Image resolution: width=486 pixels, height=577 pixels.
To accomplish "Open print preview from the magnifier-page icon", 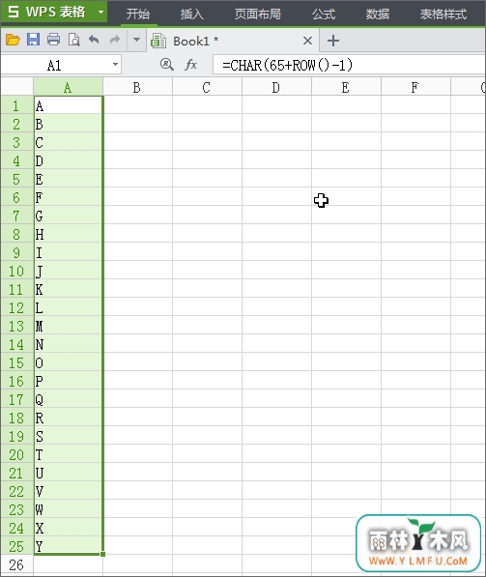I will [x=74, y=40].
